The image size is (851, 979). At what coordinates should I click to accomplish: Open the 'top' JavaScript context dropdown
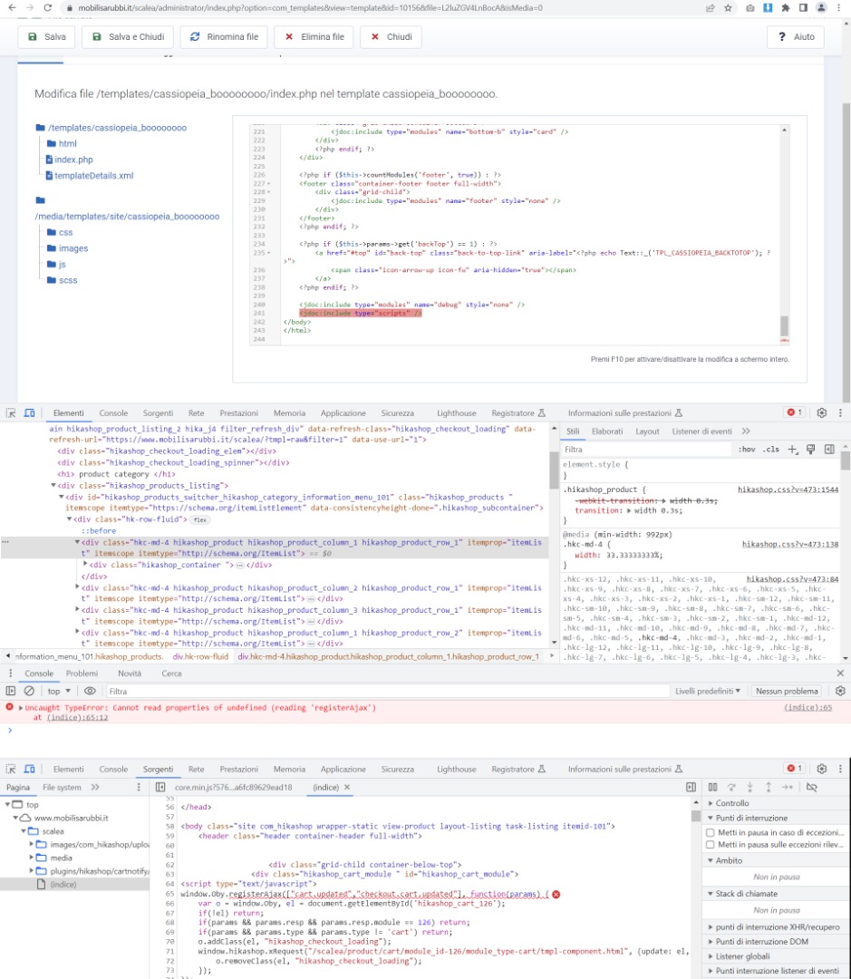pos(59,691)
